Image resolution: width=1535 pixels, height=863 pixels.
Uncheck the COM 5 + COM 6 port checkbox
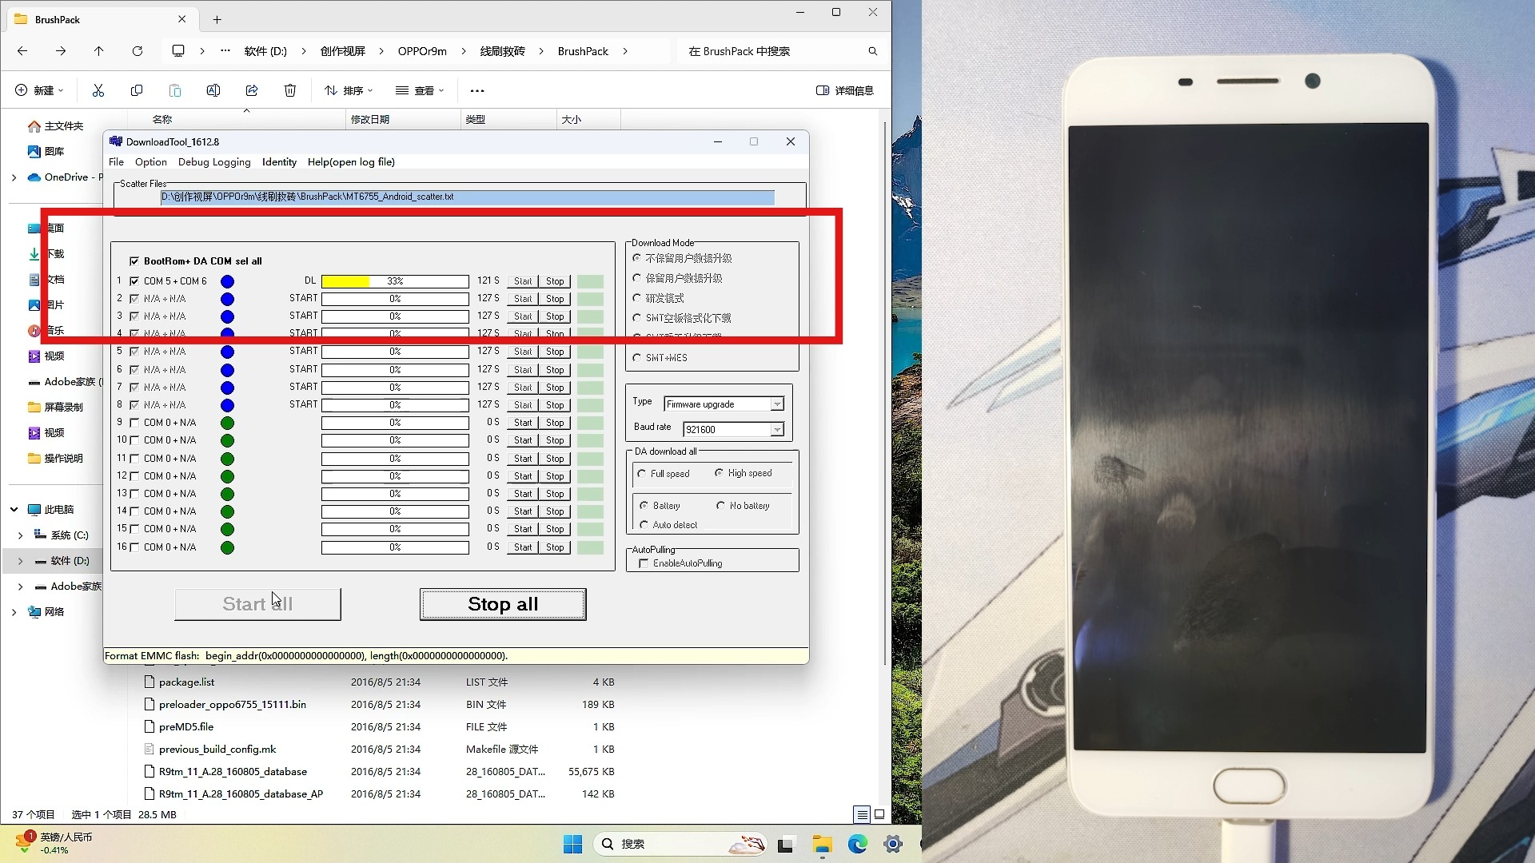point(134,281)
